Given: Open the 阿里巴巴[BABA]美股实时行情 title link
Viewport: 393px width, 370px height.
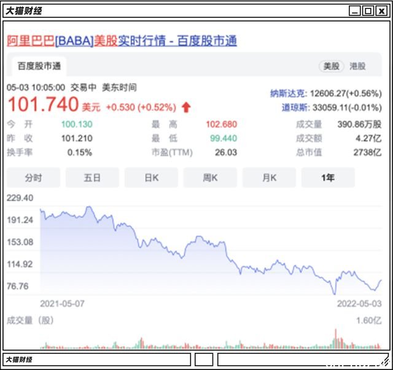Looking at the screenshot, I should point(122,41).
